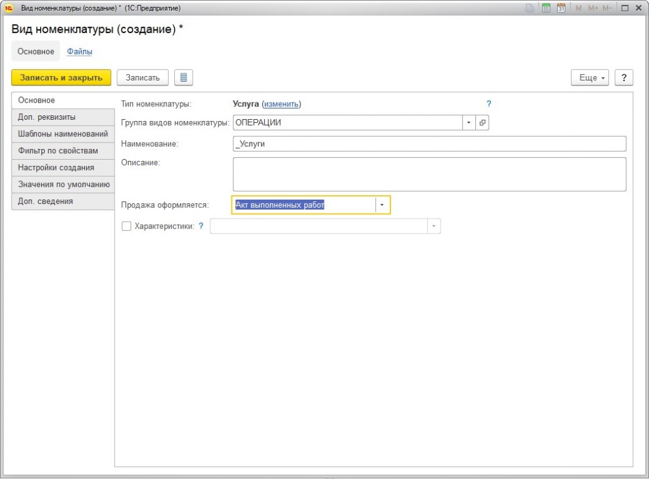Show the hint for Тип номенклатуры
Screen dimensions: 649x479
pyautogui.click(x=489, y=104)
